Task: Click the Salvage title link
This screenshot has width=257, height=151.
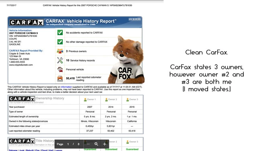Action: (x=13, y=150)
